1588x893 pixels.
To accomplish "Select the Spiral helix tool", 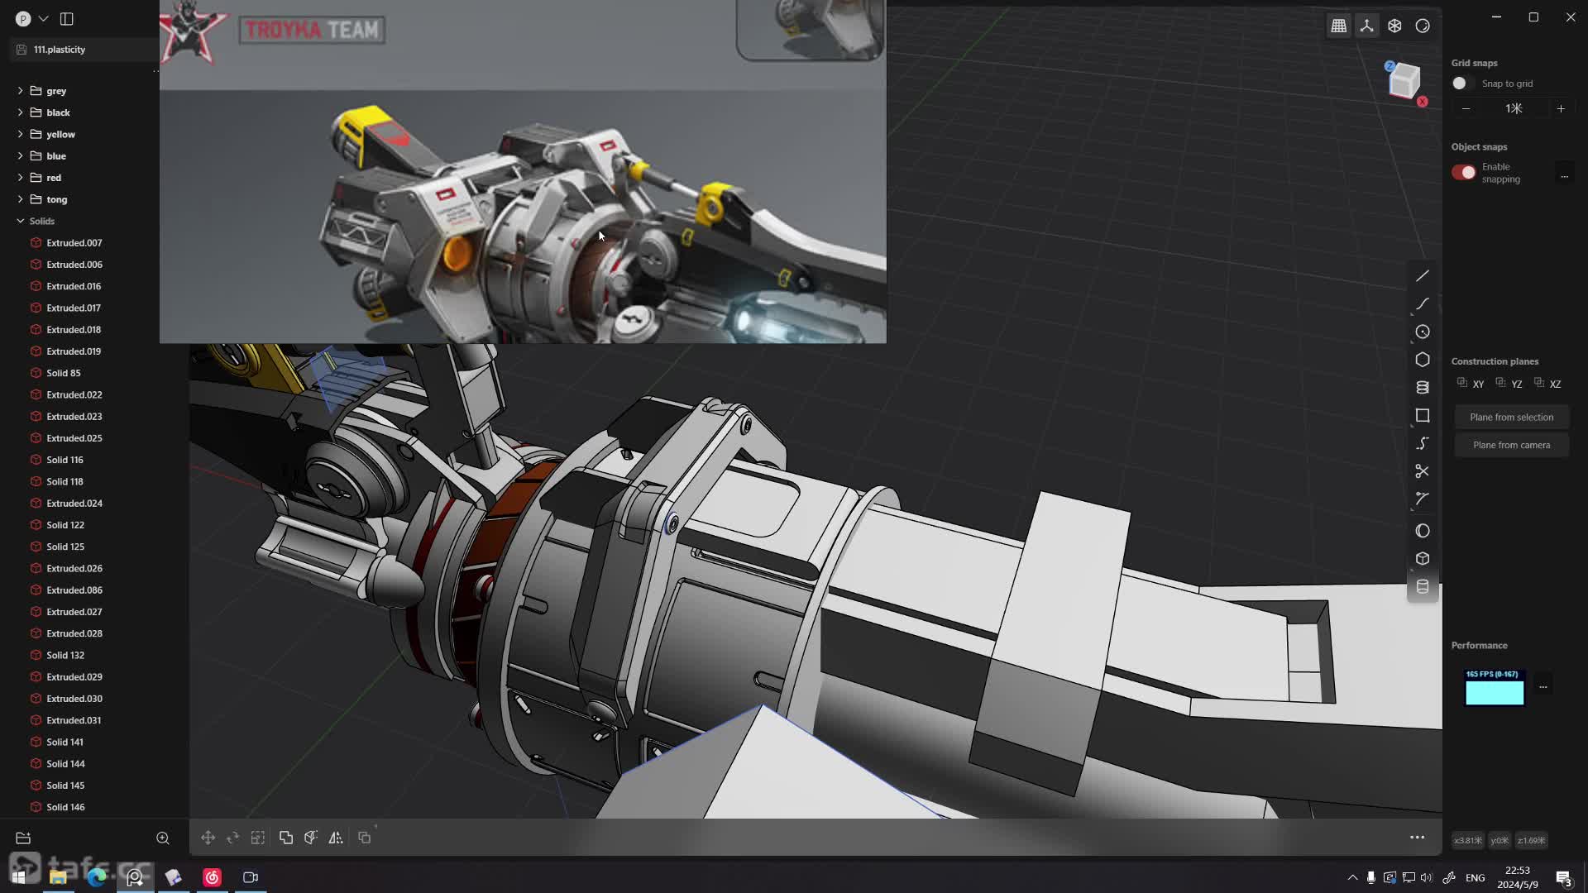I will point(1422,388).
